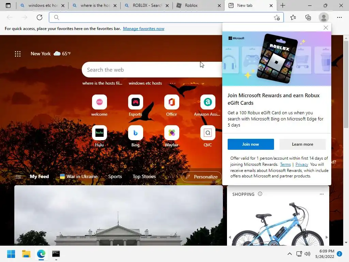Show previous shopping item arrow
349x262 pixels.
click(230, 237)
